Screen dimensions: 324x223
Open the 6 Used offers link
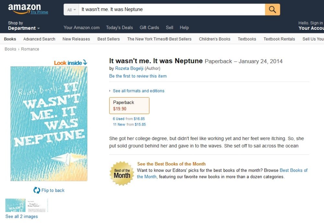[x=119, y=119]
